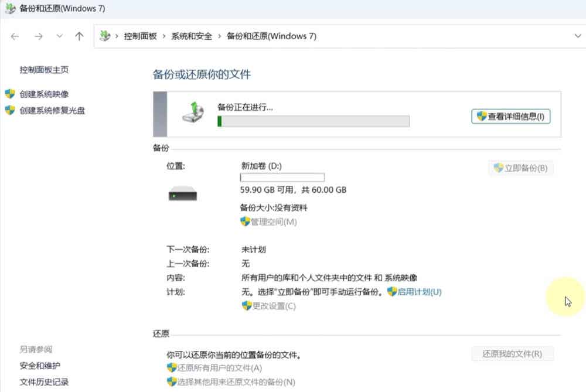Viewport: 586px width, 392px height.
Task: Go up one level with the Up arrow
Action: 79,36
